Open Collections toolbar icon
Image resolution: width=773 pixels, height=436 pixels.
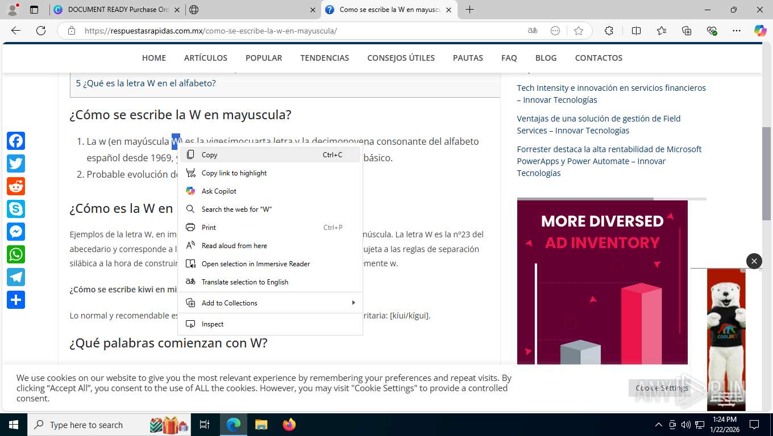[x=687, y=31]
